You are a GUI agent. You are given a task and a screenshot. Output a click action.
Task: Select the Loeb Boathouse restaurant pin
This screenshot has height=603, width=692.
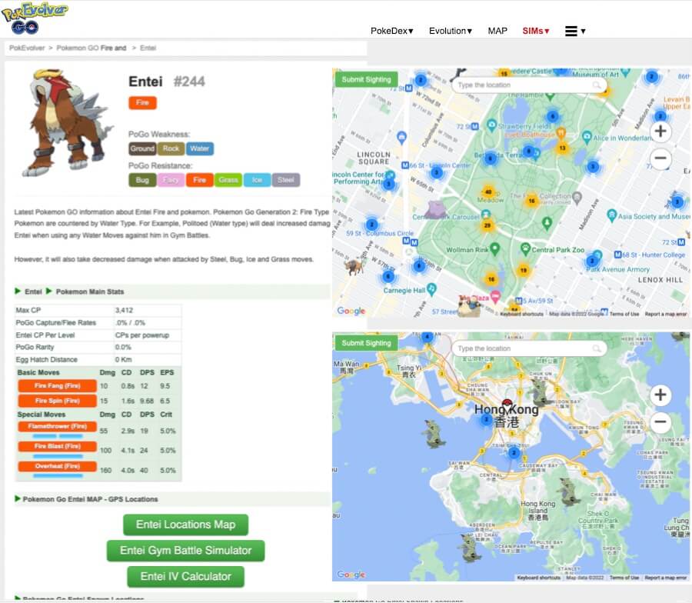(x=561, y=132)
